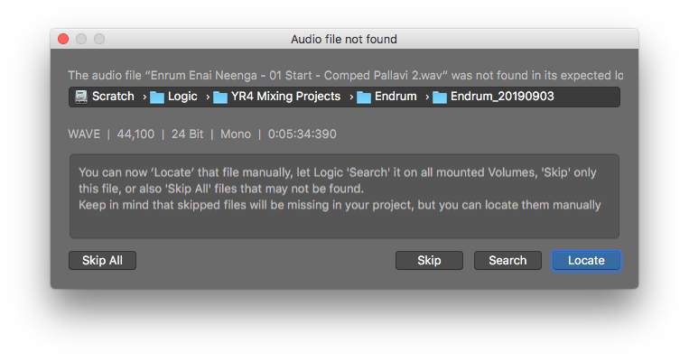
Task: Skip all missing audio files
Action: (102, 261)
